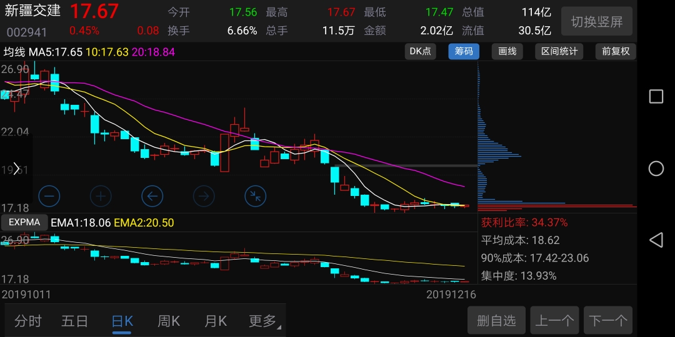Remove stock with 删自选 button
The height and width of the screenshot is (337, 675).
[496, 320]
